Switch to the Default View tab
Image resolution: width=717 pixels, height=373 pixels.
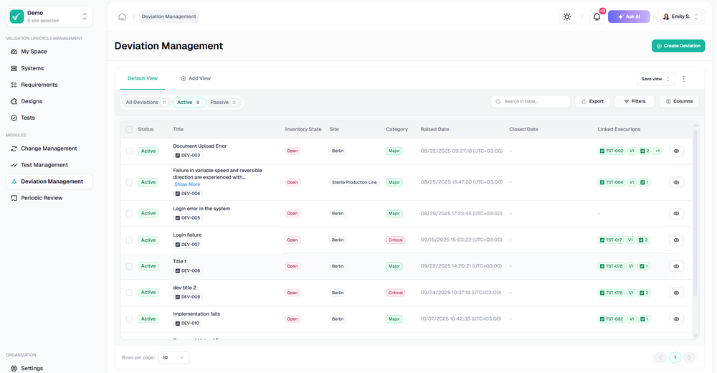(x=143, y=78)
